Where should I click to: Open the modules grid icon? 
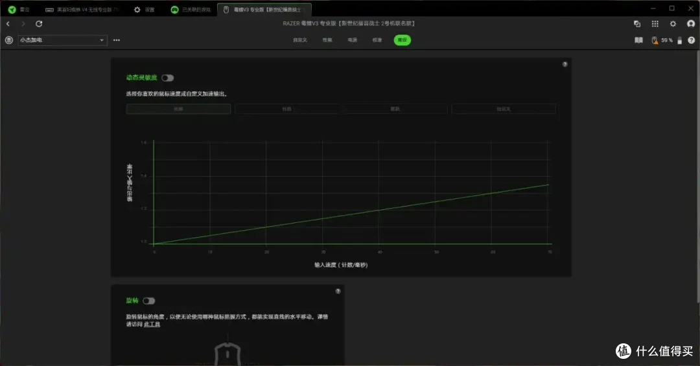tap(655, 24)
